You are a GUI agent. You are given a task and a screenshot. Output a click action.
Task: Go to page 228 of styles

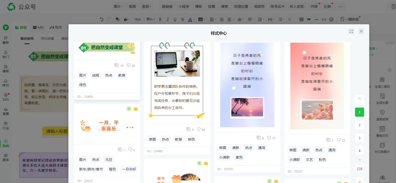click(359, 169)
